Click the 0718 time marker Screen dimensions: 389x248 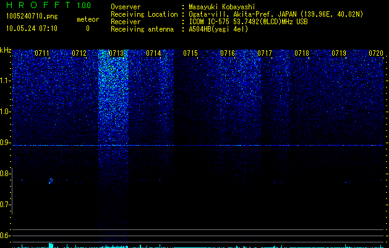(x=302, y=53)
